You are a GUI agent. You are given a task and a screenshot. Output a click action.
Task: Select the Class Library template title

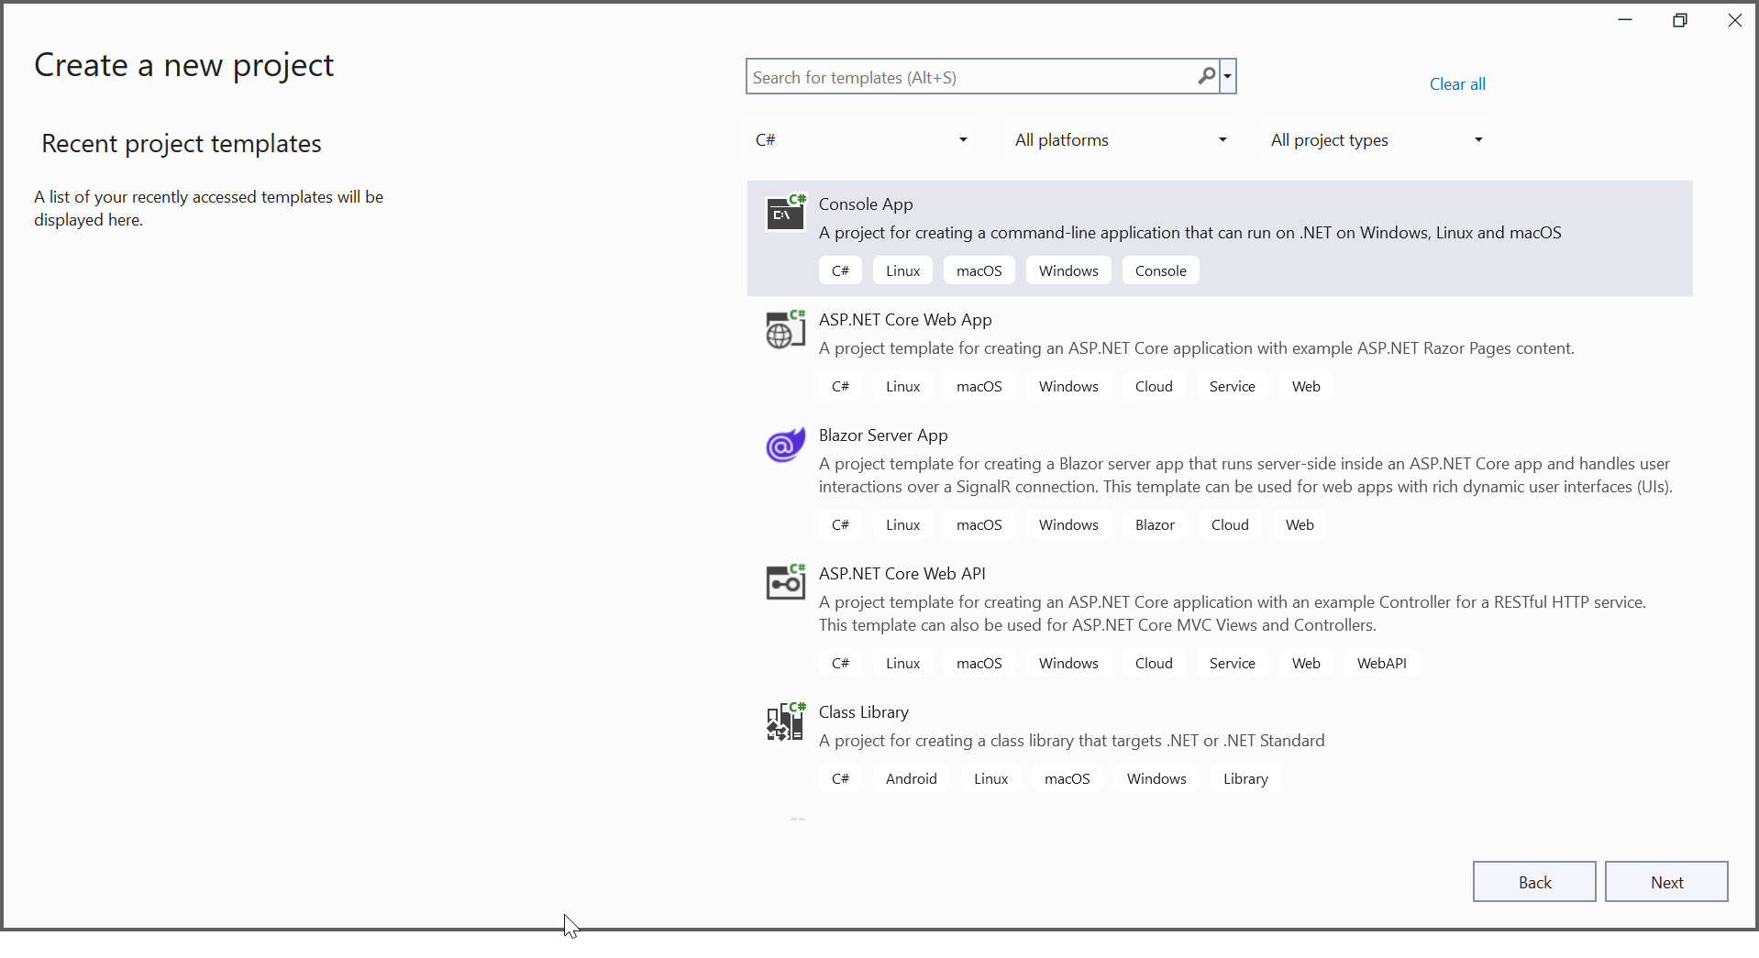click(x=864, y=712)
